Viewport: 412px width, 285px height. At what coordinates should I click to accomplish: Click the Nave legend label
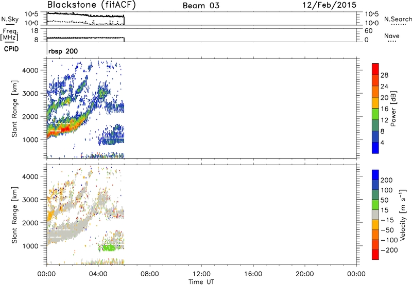pyautogui.click(x=391, y=36)
